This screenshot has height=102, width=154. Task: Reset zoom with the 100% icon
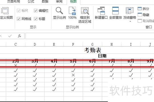[x=72, y=11]
